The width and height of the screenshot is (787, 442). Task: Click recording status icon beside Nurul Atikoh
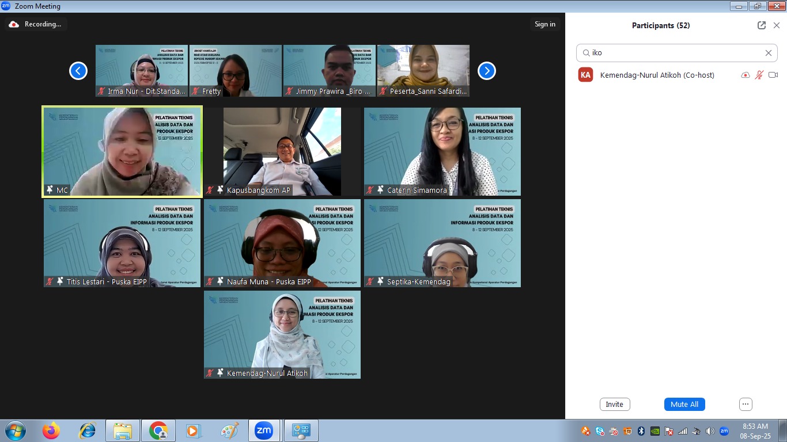(746, 75)
